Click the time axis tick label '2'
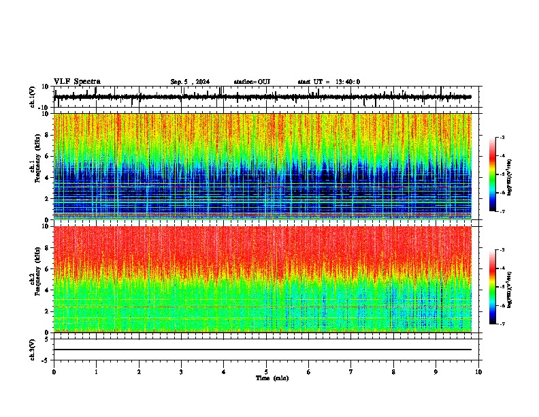This screenshot has width=539, height=417. click(x=139, y=372)
